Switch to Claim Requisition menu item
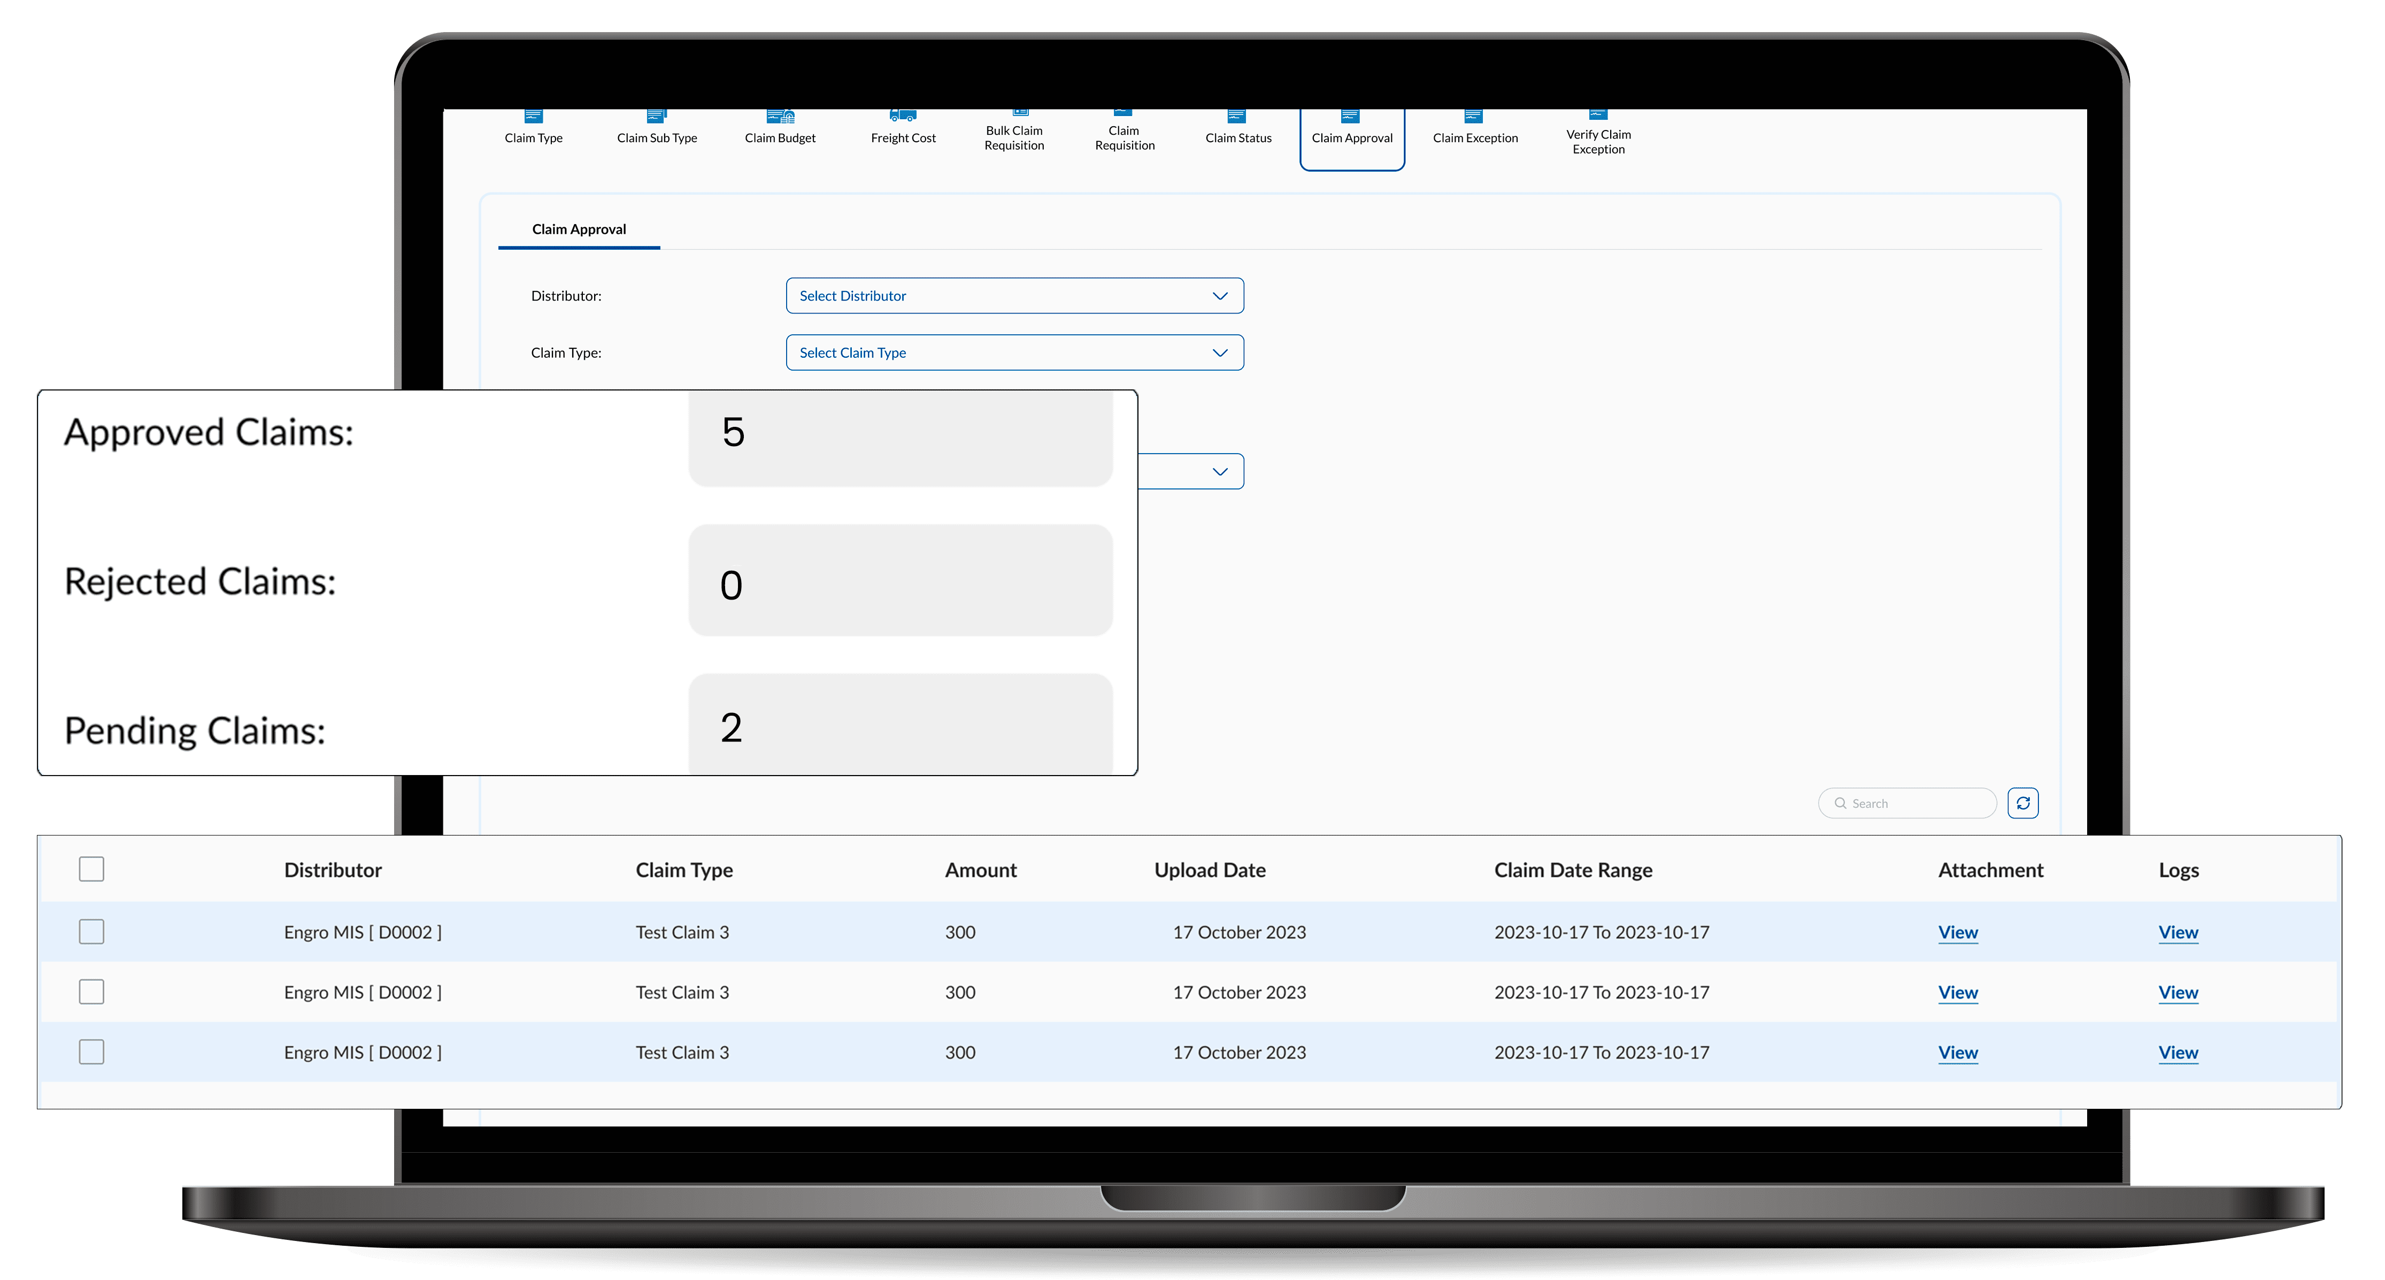The width and height of the screenshot is (2385, 1280). point(1124,135)
